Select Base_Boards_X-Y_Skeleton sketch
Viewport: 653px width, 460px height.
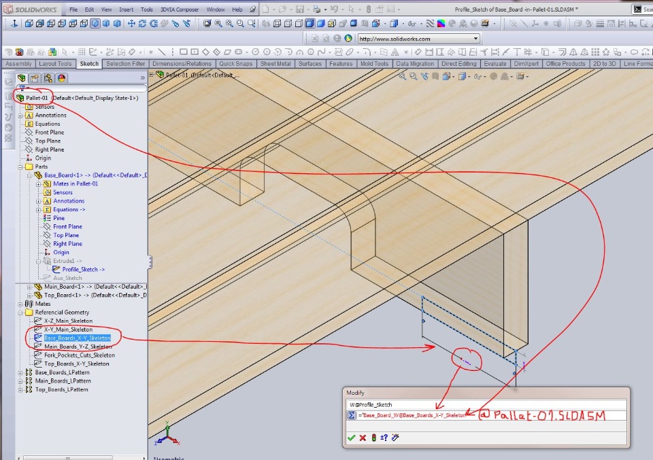click(x=78, y=338)
